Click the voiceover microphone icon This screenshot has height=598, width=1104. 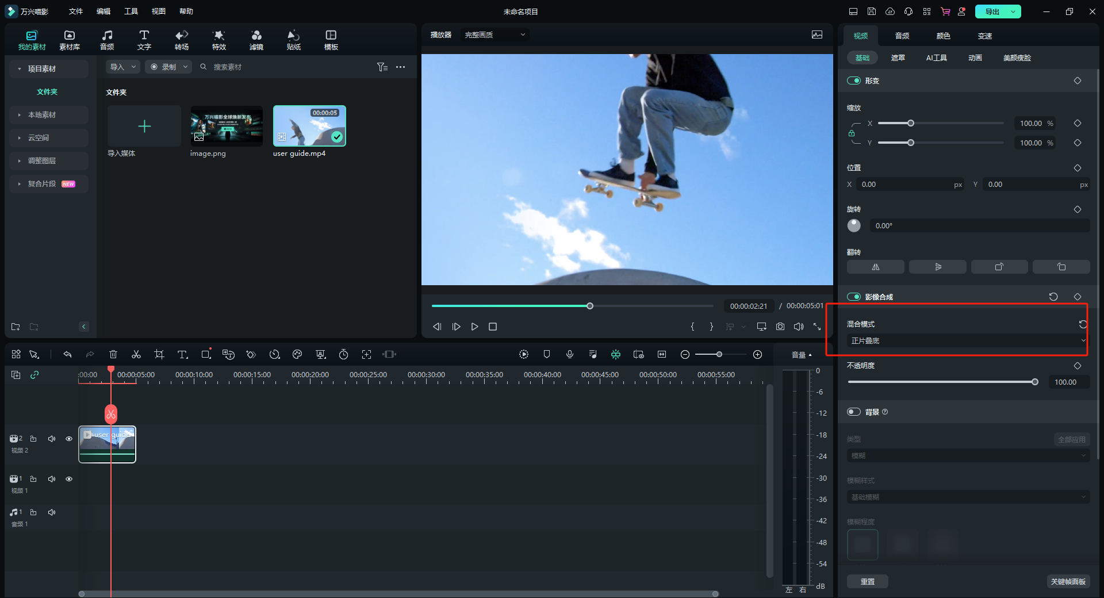570,354
